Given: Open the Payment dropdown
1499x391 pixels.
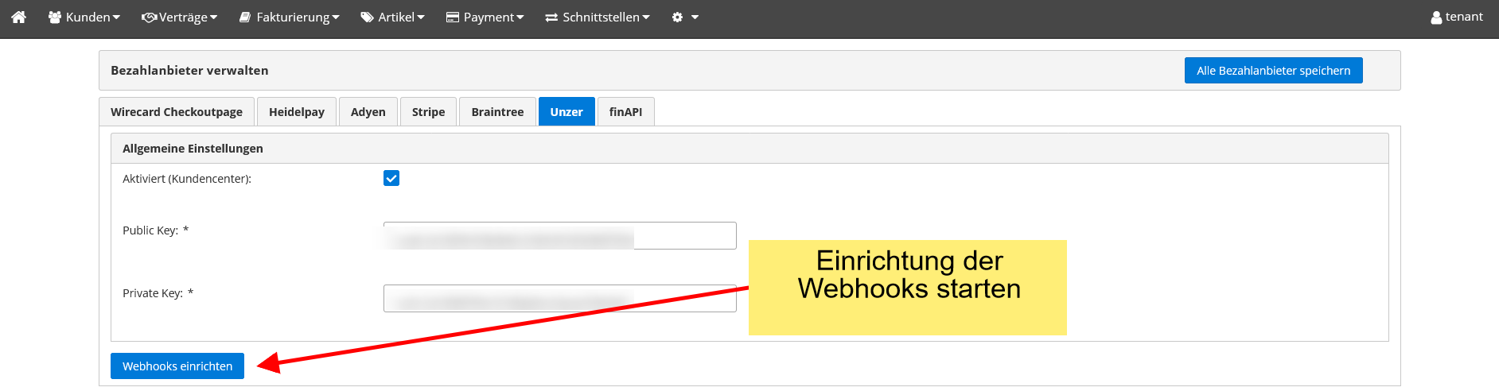Looking at the screenshot, I should click(x=485, y=17).
